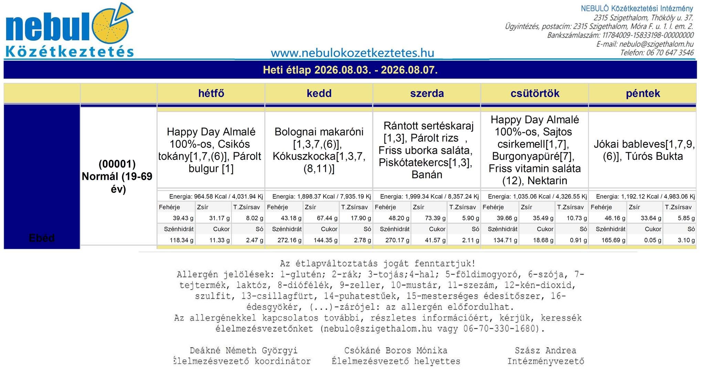Click the 118.34 g Szénhidrát value

pos(181,240)
